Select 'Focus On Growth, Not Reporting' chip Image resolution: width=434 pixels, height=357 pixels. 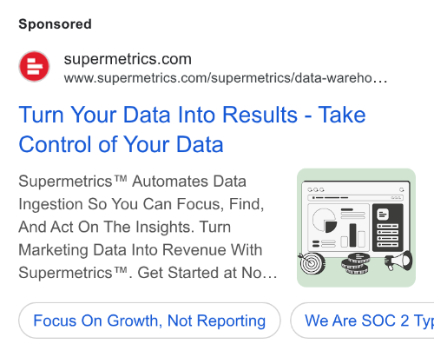[149, 321]
